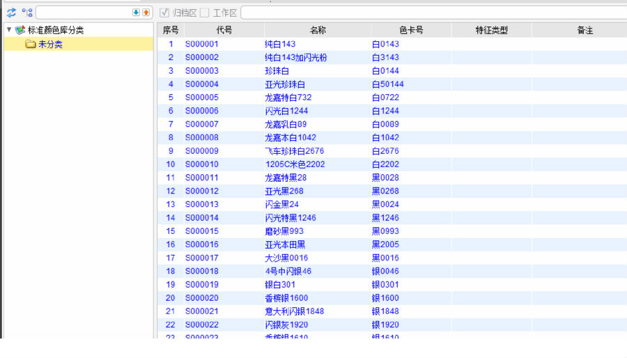Click the wide filter field beside 工作区

coord(432,13)
